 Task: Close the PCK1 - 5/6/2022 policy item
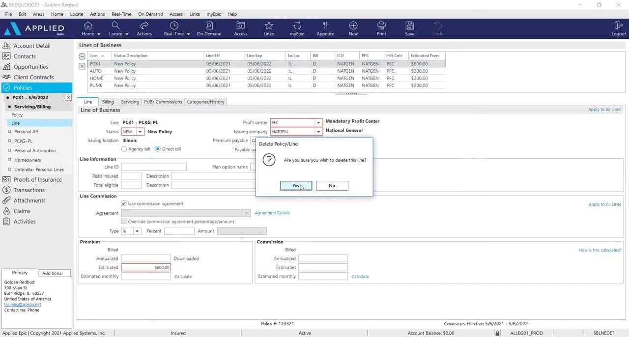click(x=68, y=98)
